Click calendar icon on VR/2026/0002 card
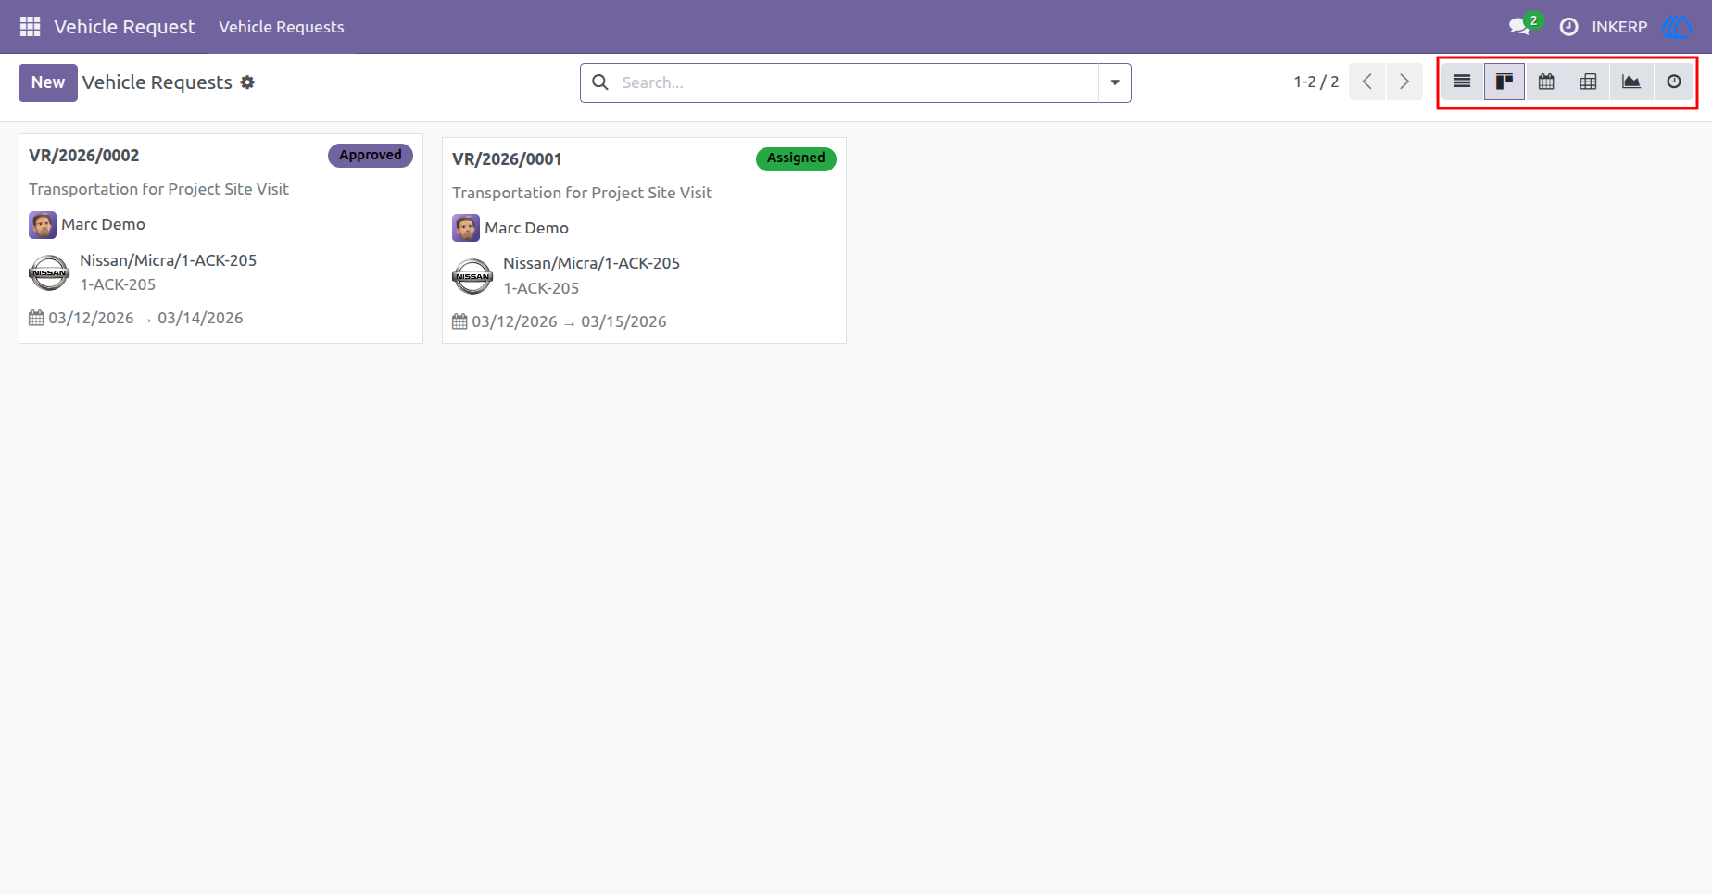Viewport: 1712px width, 895px height. click(x=36, y=318)
